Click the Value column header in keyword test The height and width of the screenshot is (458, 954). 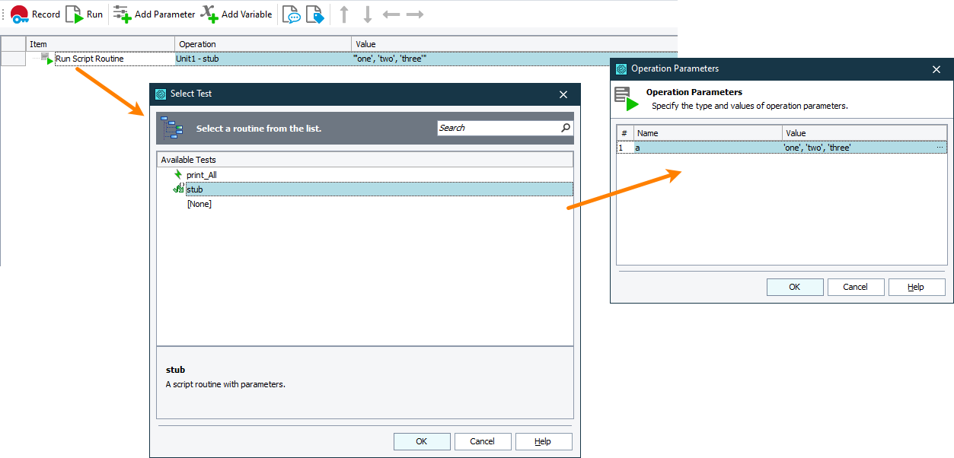click(515, 44)
